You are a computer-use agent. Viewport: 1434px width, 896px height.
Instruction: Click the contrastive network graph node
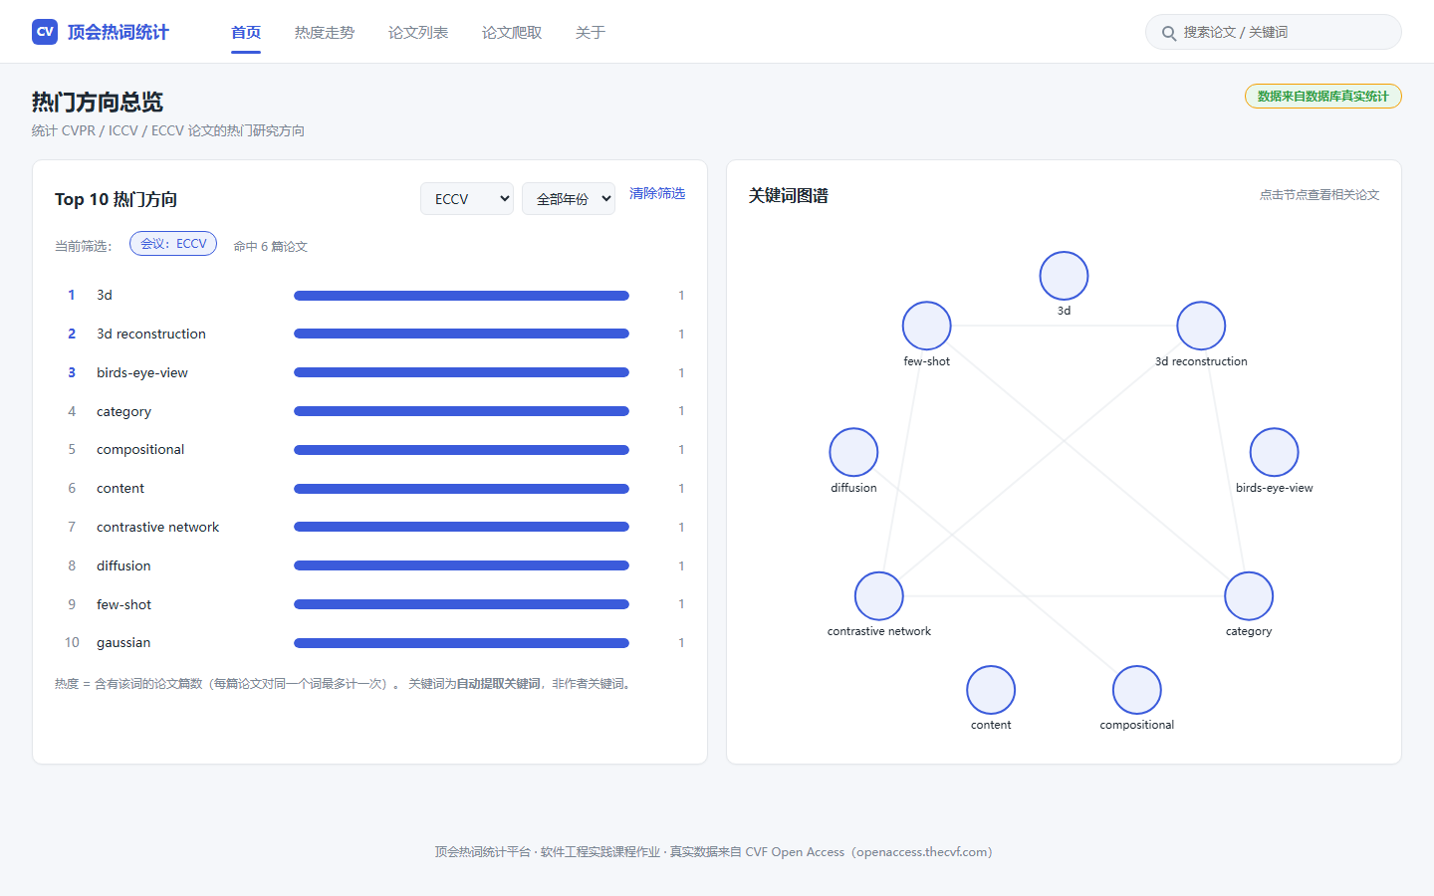pyautogui.click(x=878, y=596)
